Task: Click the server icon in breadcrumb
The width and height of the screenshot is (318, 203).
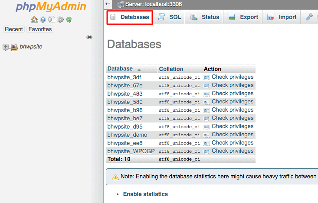Action: click(121, 4)
